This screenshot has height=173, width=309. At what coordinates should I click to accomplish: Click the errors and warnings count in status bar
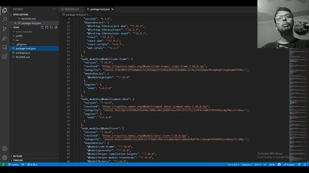pos(32,164)
